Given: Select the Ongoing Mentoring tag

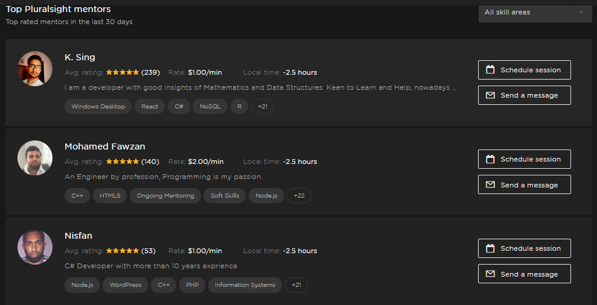Looking at the screenshot, I should coord(165,195).
